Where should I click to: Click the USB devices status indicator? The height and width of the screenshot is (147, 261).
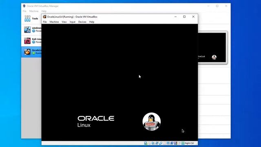[x=161, y=143]
